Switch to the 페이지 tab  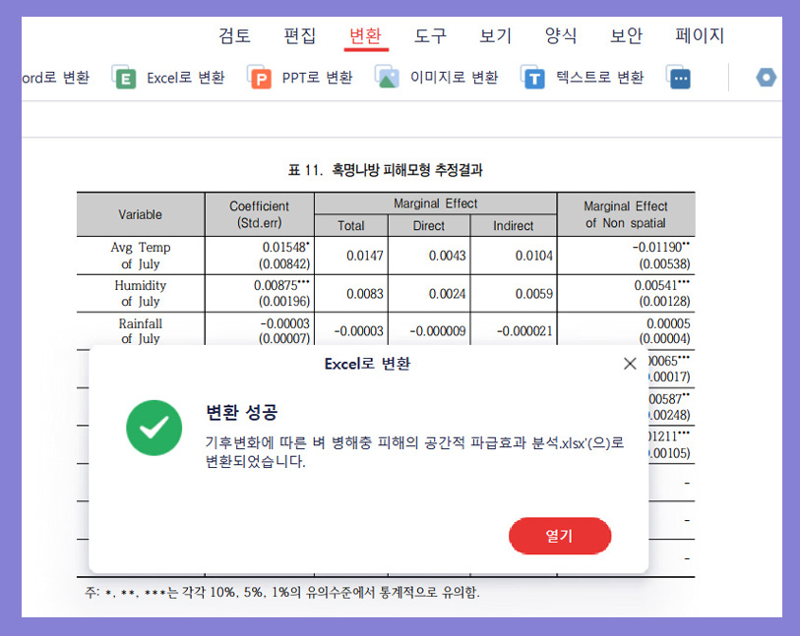coord(699,35)
